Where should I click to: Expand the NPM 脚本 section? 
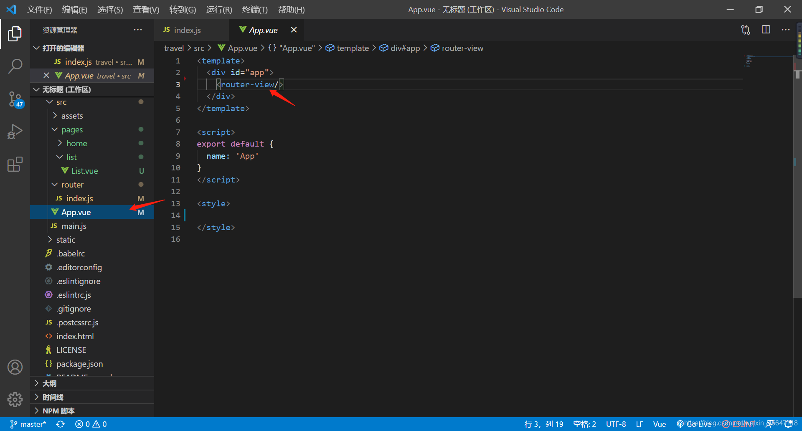pyautogui.click(x=92, y=411)
